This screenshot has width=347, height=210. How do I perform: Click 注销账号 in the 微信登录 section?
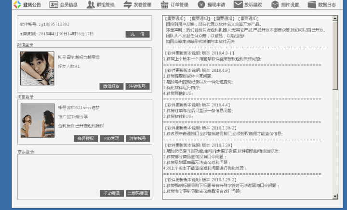tap(137, 86)
